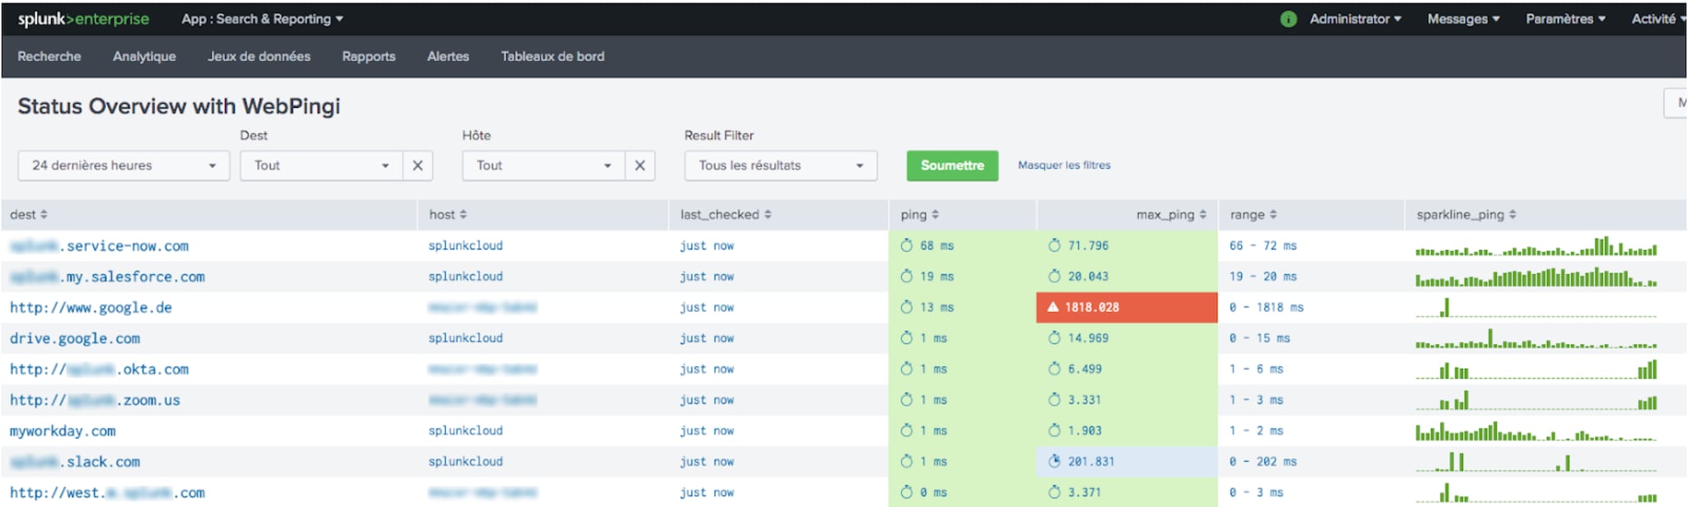1688x507 pixels.
Task: Sort table by sparkline_ping column
Action: pyautogui.click(x=1466, y=215)
